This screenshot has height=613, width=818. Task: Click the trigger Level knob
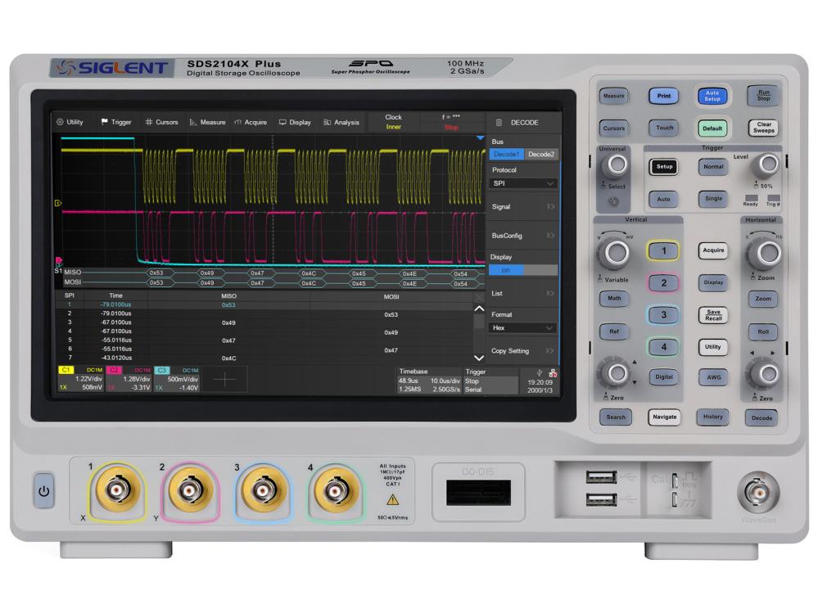click(x=765, y=165)
